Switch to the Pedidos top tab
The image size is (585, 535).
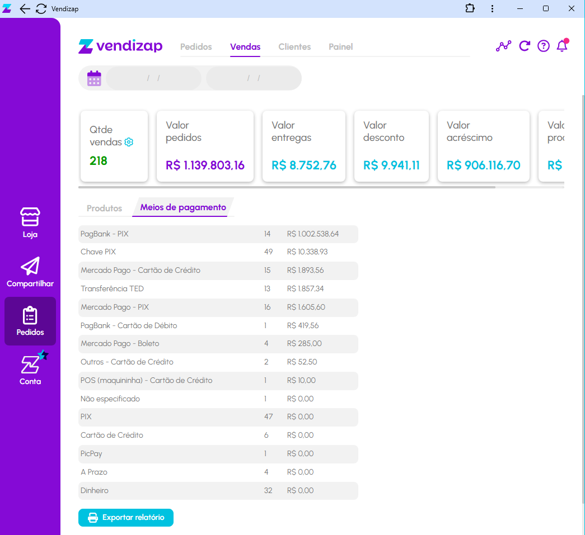196,47
